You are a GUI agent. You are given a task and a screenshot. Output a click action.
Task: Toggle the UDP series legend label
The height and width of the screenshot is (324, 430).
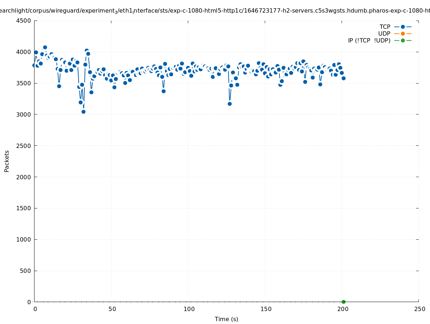pyautogui.click(x=384, y=33)
